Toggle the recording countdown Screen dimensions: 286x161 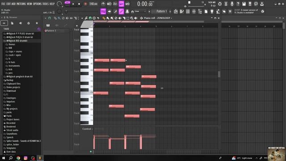pyautogui.click(x=115, y=4)
